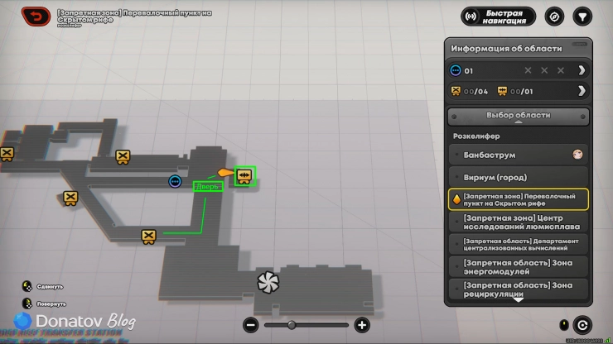Select the blue observation point icon on the map

175,181
